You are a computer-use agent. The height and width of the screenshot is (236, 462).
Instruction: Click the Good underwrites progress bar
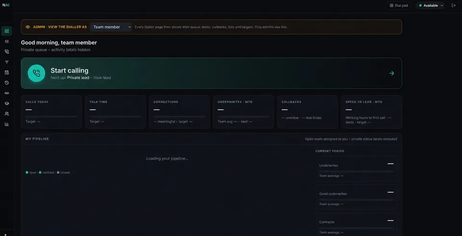pyautogui.click(x=356, y=199)
